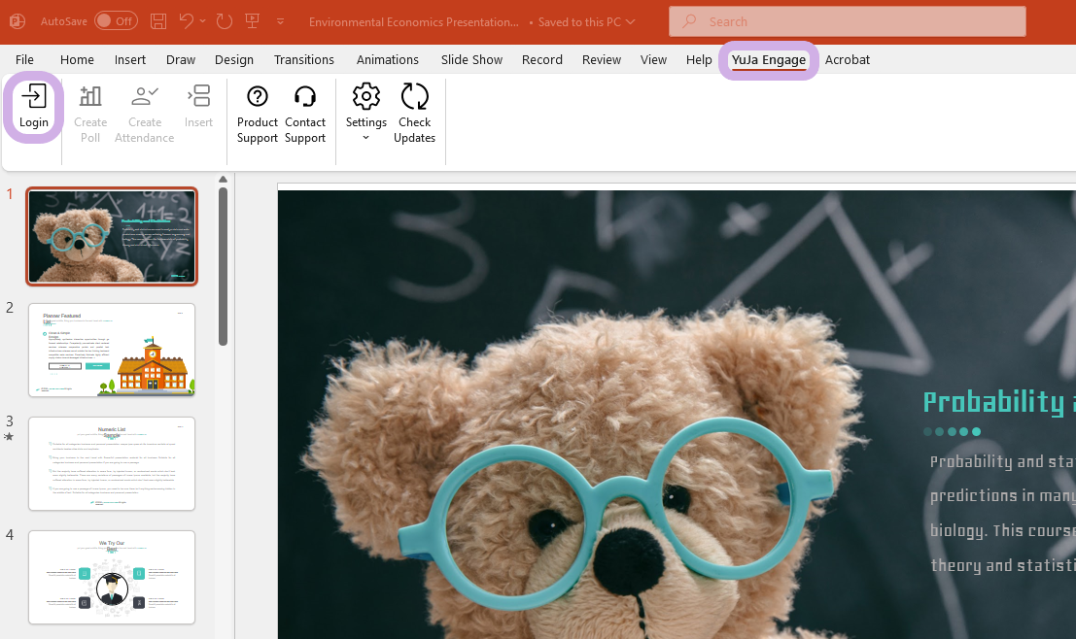Click in the Search box
The image size is (1076, 639).
click(847, 21)
